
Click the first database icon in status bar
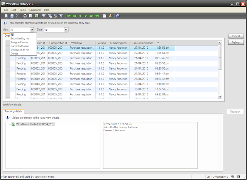[232, 177]
